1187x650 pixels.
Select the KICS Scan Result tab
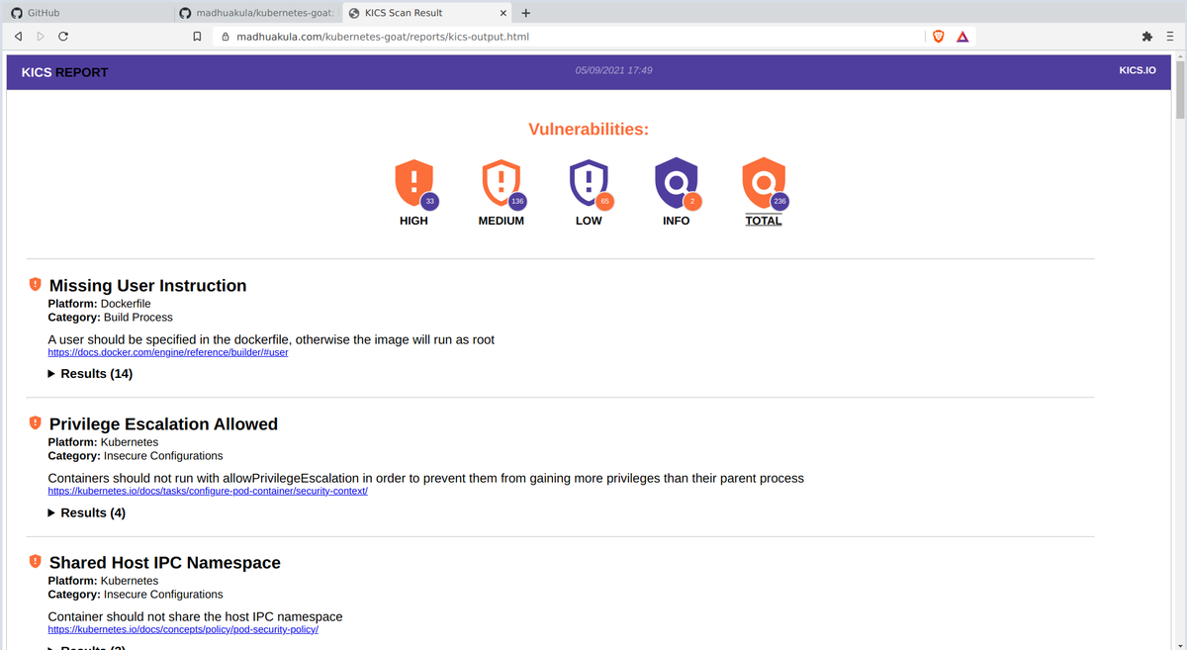tap(427, 13)
